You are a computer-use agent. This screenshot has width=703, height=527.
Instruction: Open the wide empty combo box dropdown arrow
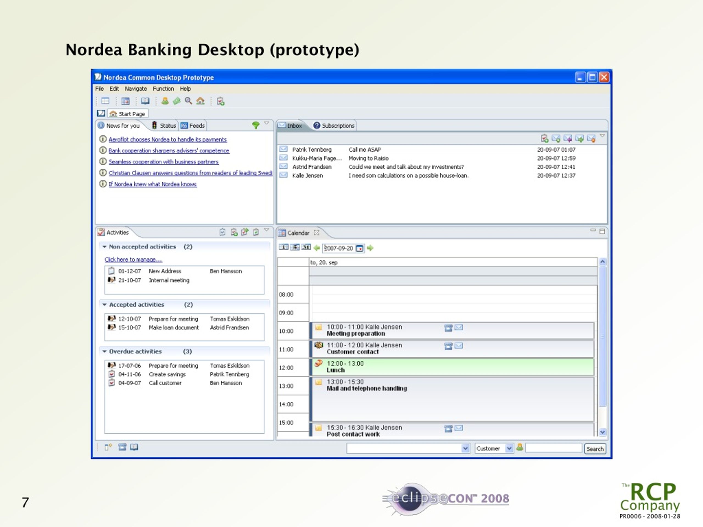pyautogui.click(x=465, y=448)
